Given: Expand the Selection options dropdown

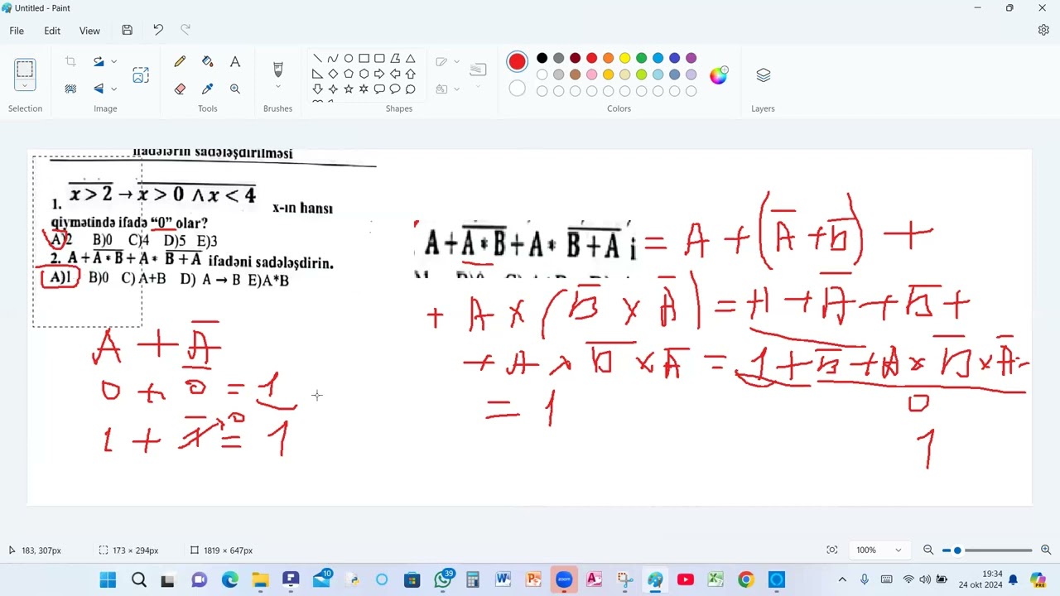Looking at the screenshot, I should [x=25, y=86].
